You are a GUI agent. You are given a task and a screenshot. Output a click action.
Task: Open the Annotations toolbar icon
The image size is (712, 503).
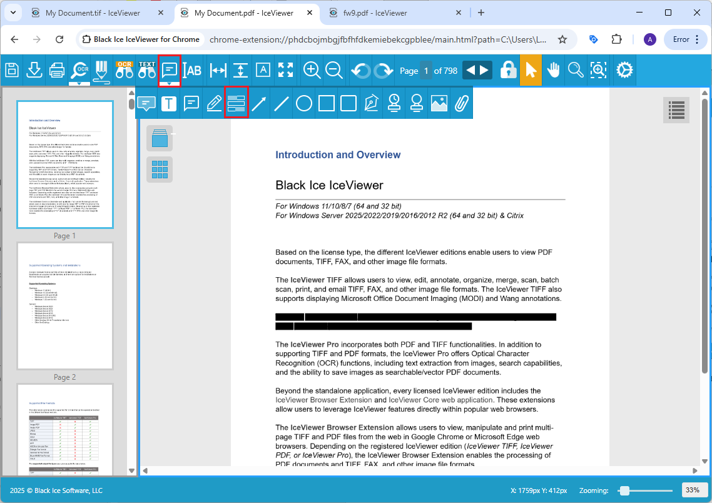[x=170, y=70]
